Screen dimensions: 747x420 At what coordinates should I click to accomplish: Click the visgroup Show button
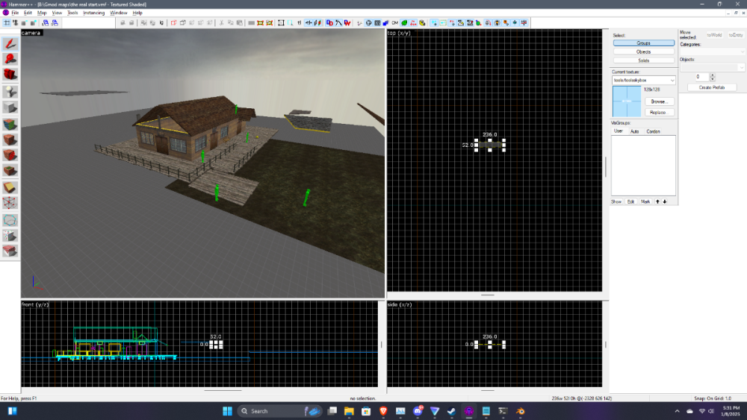616,201
